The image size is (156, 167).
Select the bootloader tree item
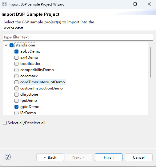tap(30, 64)
